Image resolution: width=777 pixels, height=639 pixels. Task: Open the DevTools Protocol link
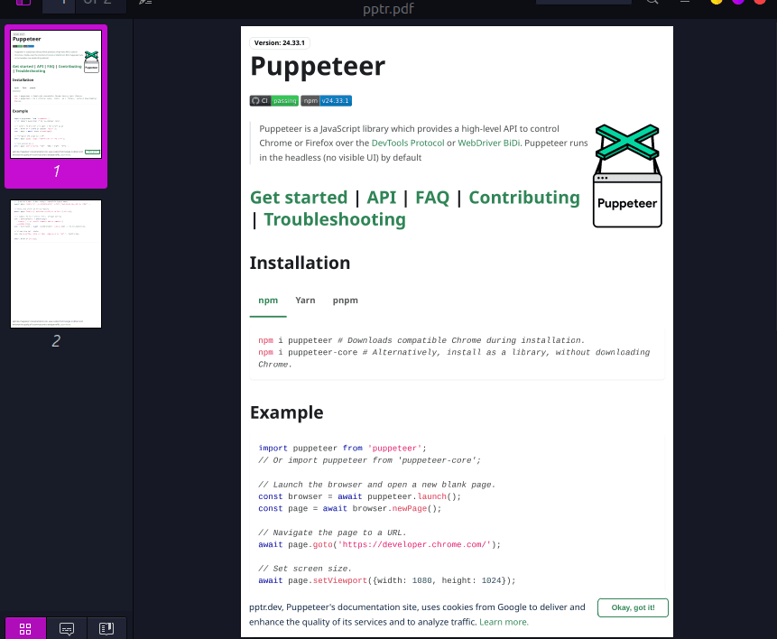click(408, 143)
